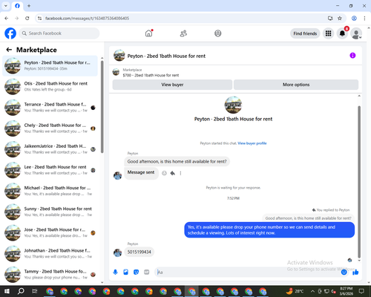This screenshot has height=297, width=371.
Task: View site information icon in address bar
Action: tap(39, 19)
